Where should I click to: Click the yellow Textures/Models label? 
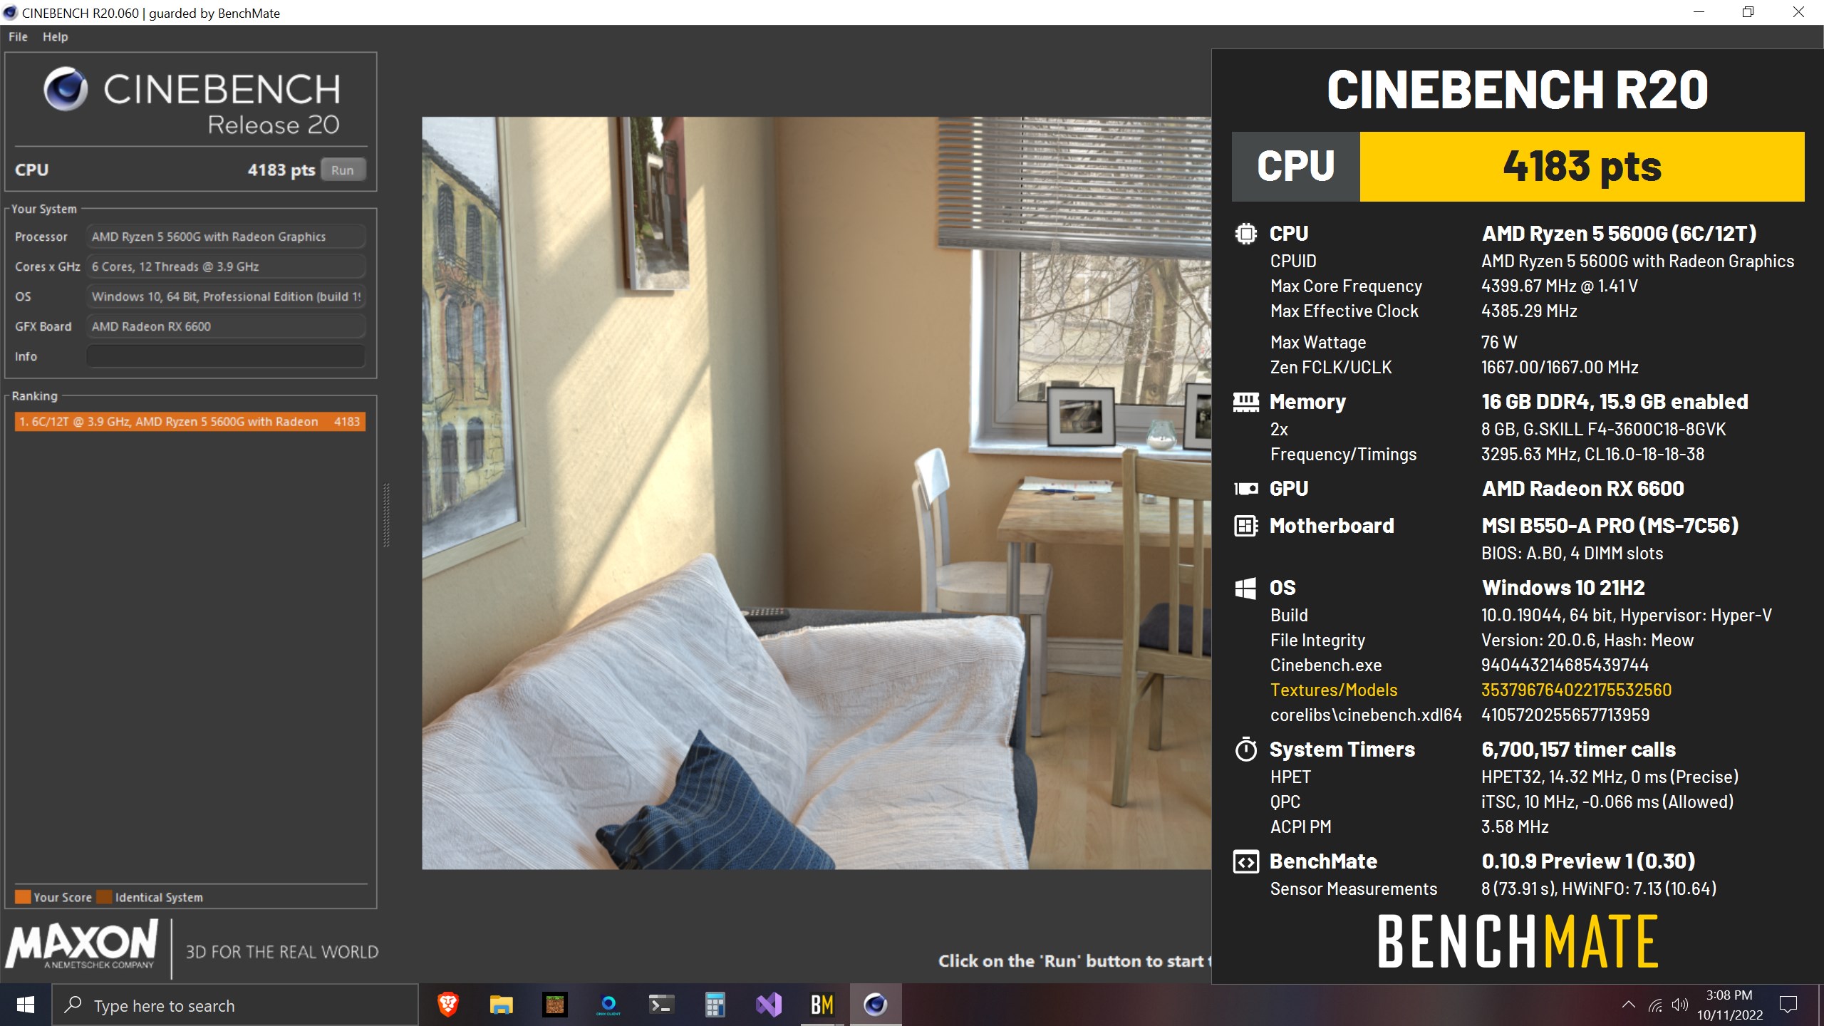click(x=1334, y=690)
